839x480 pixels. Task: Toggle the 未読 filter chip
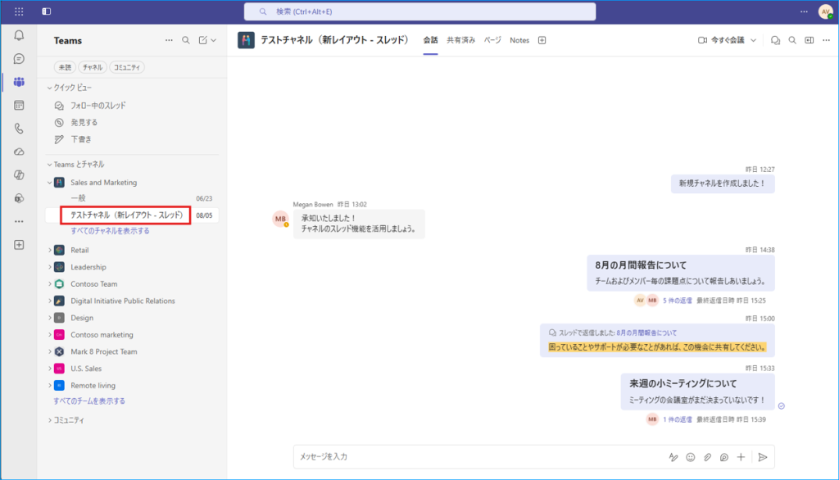(x=65, y=67)
